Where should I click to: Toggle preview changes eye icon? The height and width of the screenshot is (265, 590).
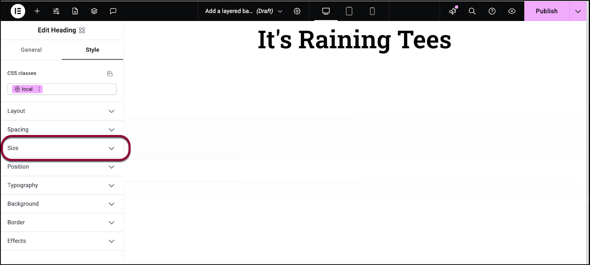tap(512, 11)
